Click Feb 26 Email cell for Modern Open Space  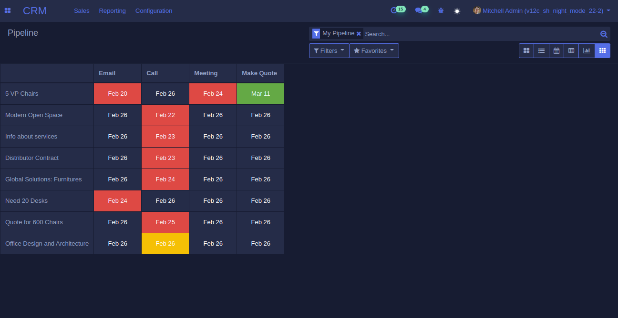[x=117, y=115]
